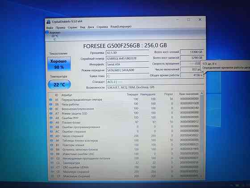Viewport: 250px width, 188px height.
Task: Select the Часы работы attribute row
Action: click(x=125, y=104)
